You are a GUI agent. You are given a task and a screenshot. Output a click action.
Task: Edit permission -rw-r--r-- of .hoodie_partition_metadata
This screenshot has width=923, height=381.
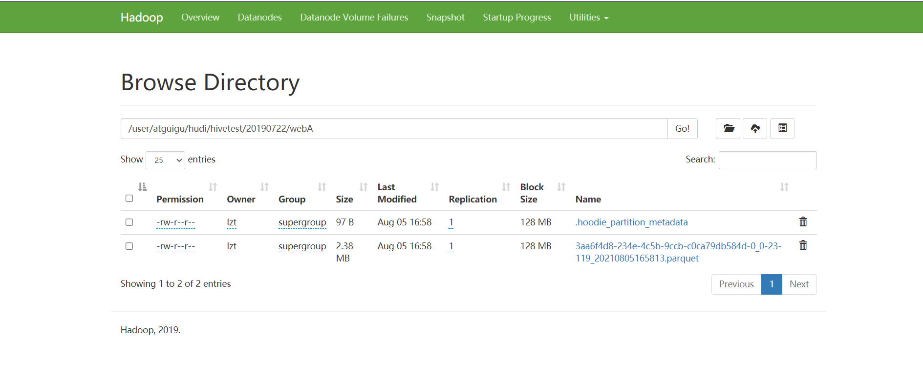tap(175, 222)
